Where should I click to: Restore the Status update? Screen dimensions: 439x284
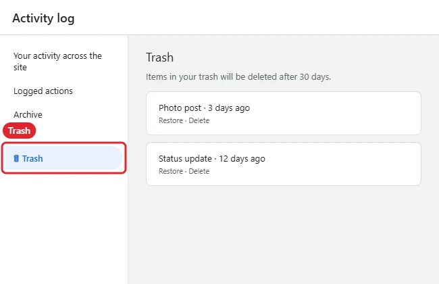[x=171, y=171]
